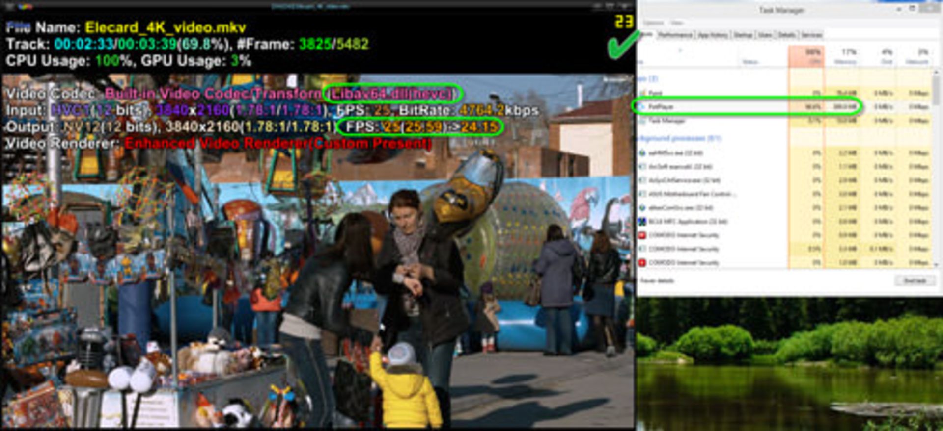Collapse Task Manager with Fewer details
The width and height of the screenshot is (943, 431).
tap(657, 281)
